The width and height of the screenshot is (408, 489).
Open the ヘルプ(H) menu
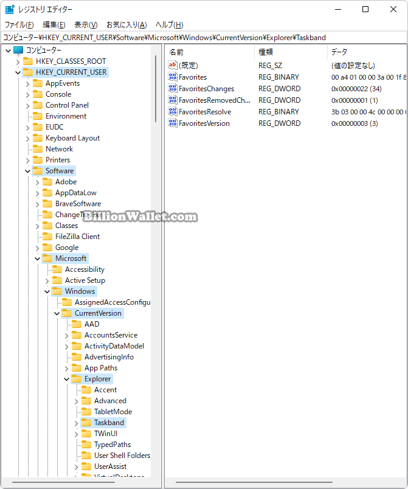169,25
